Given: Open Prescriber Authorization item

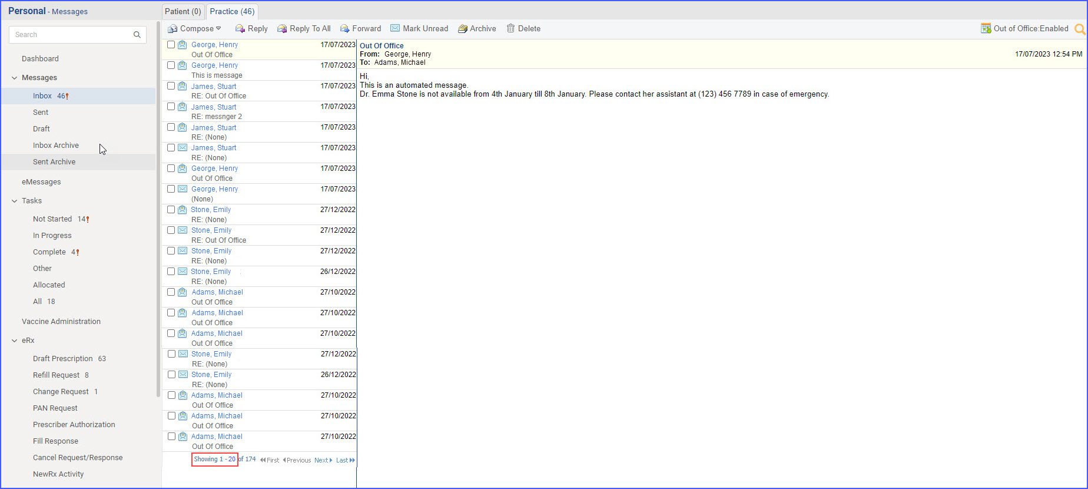Looking at the screenshot, I should click(74, 425).
